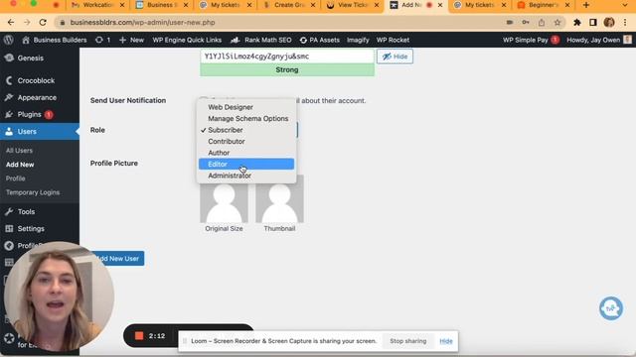Viewport: 636px width, 357px height.
Task: Switch to the View Ticket tab
Action: tap(352, 5)
